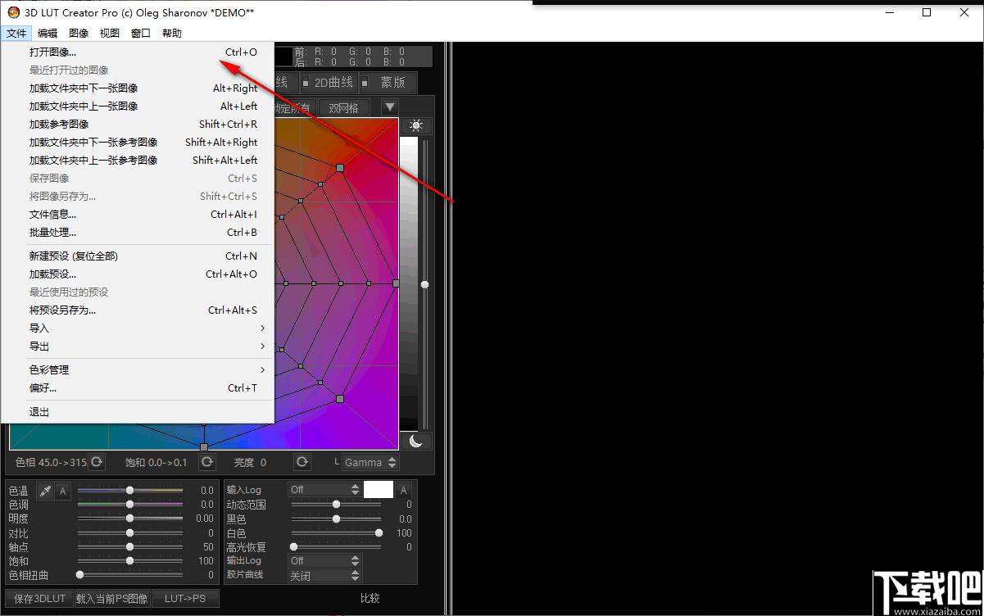Choose 打开图像... from file menu
The height and width of the screenshot is (616, 984).
(x=138, y=52)
